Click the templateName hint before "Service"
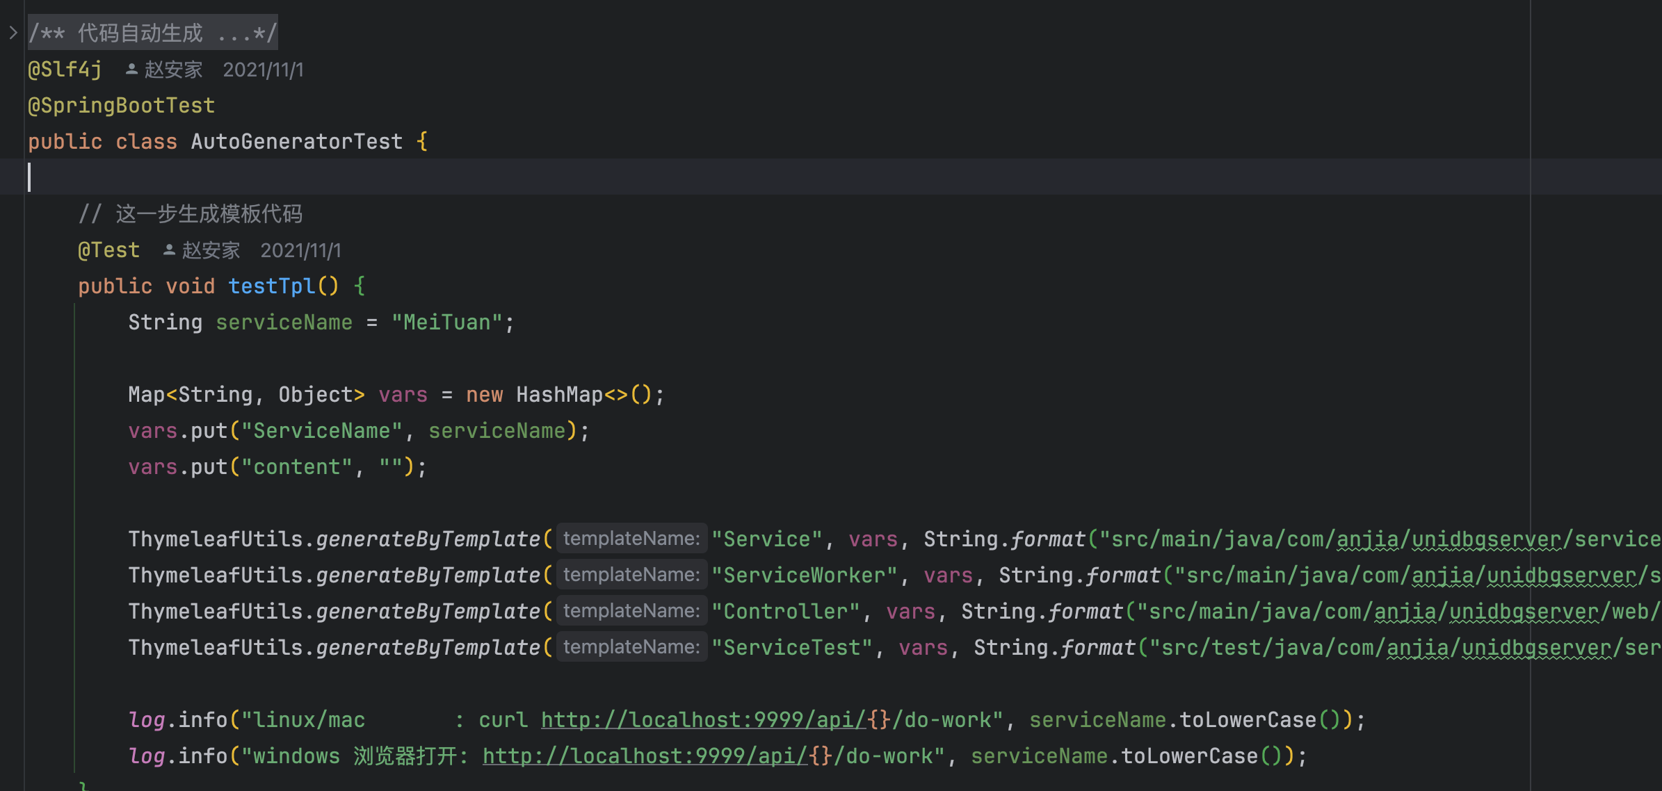The height and width of the screenshot is (791, 1662). click(x=631, y=539)
